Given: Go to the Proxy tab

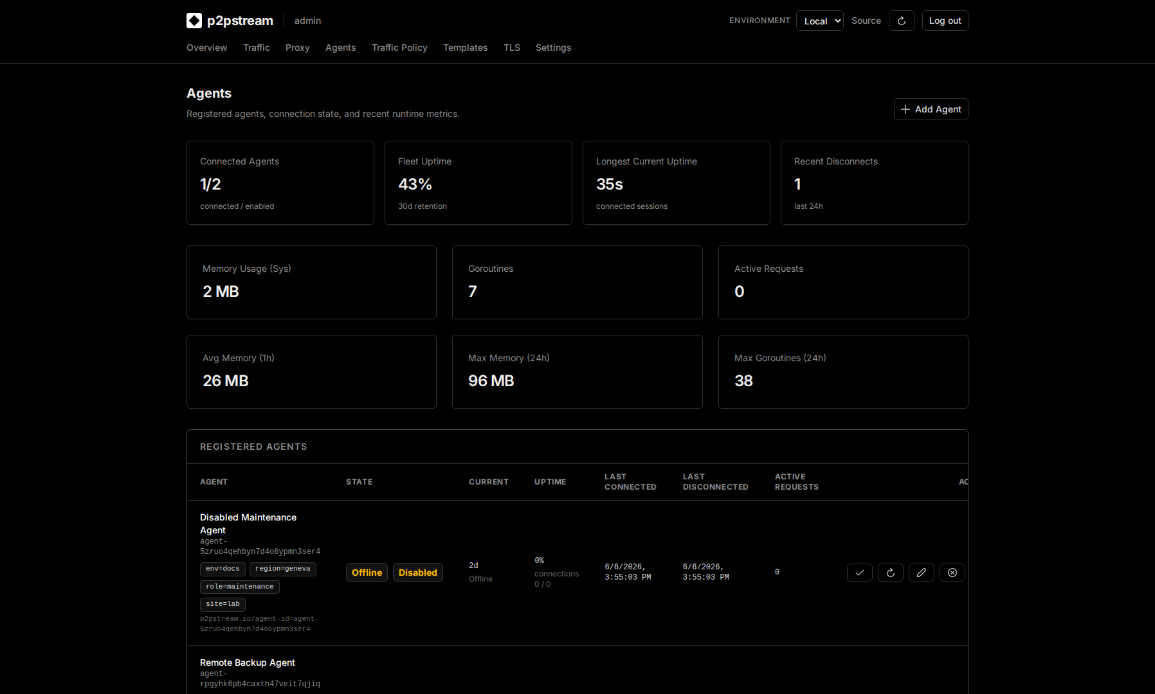Looking at the screenshot, I should 298,48.
